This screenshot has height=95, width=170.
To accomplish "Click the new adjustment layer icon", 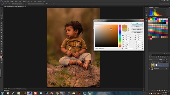I will point(160,91).
